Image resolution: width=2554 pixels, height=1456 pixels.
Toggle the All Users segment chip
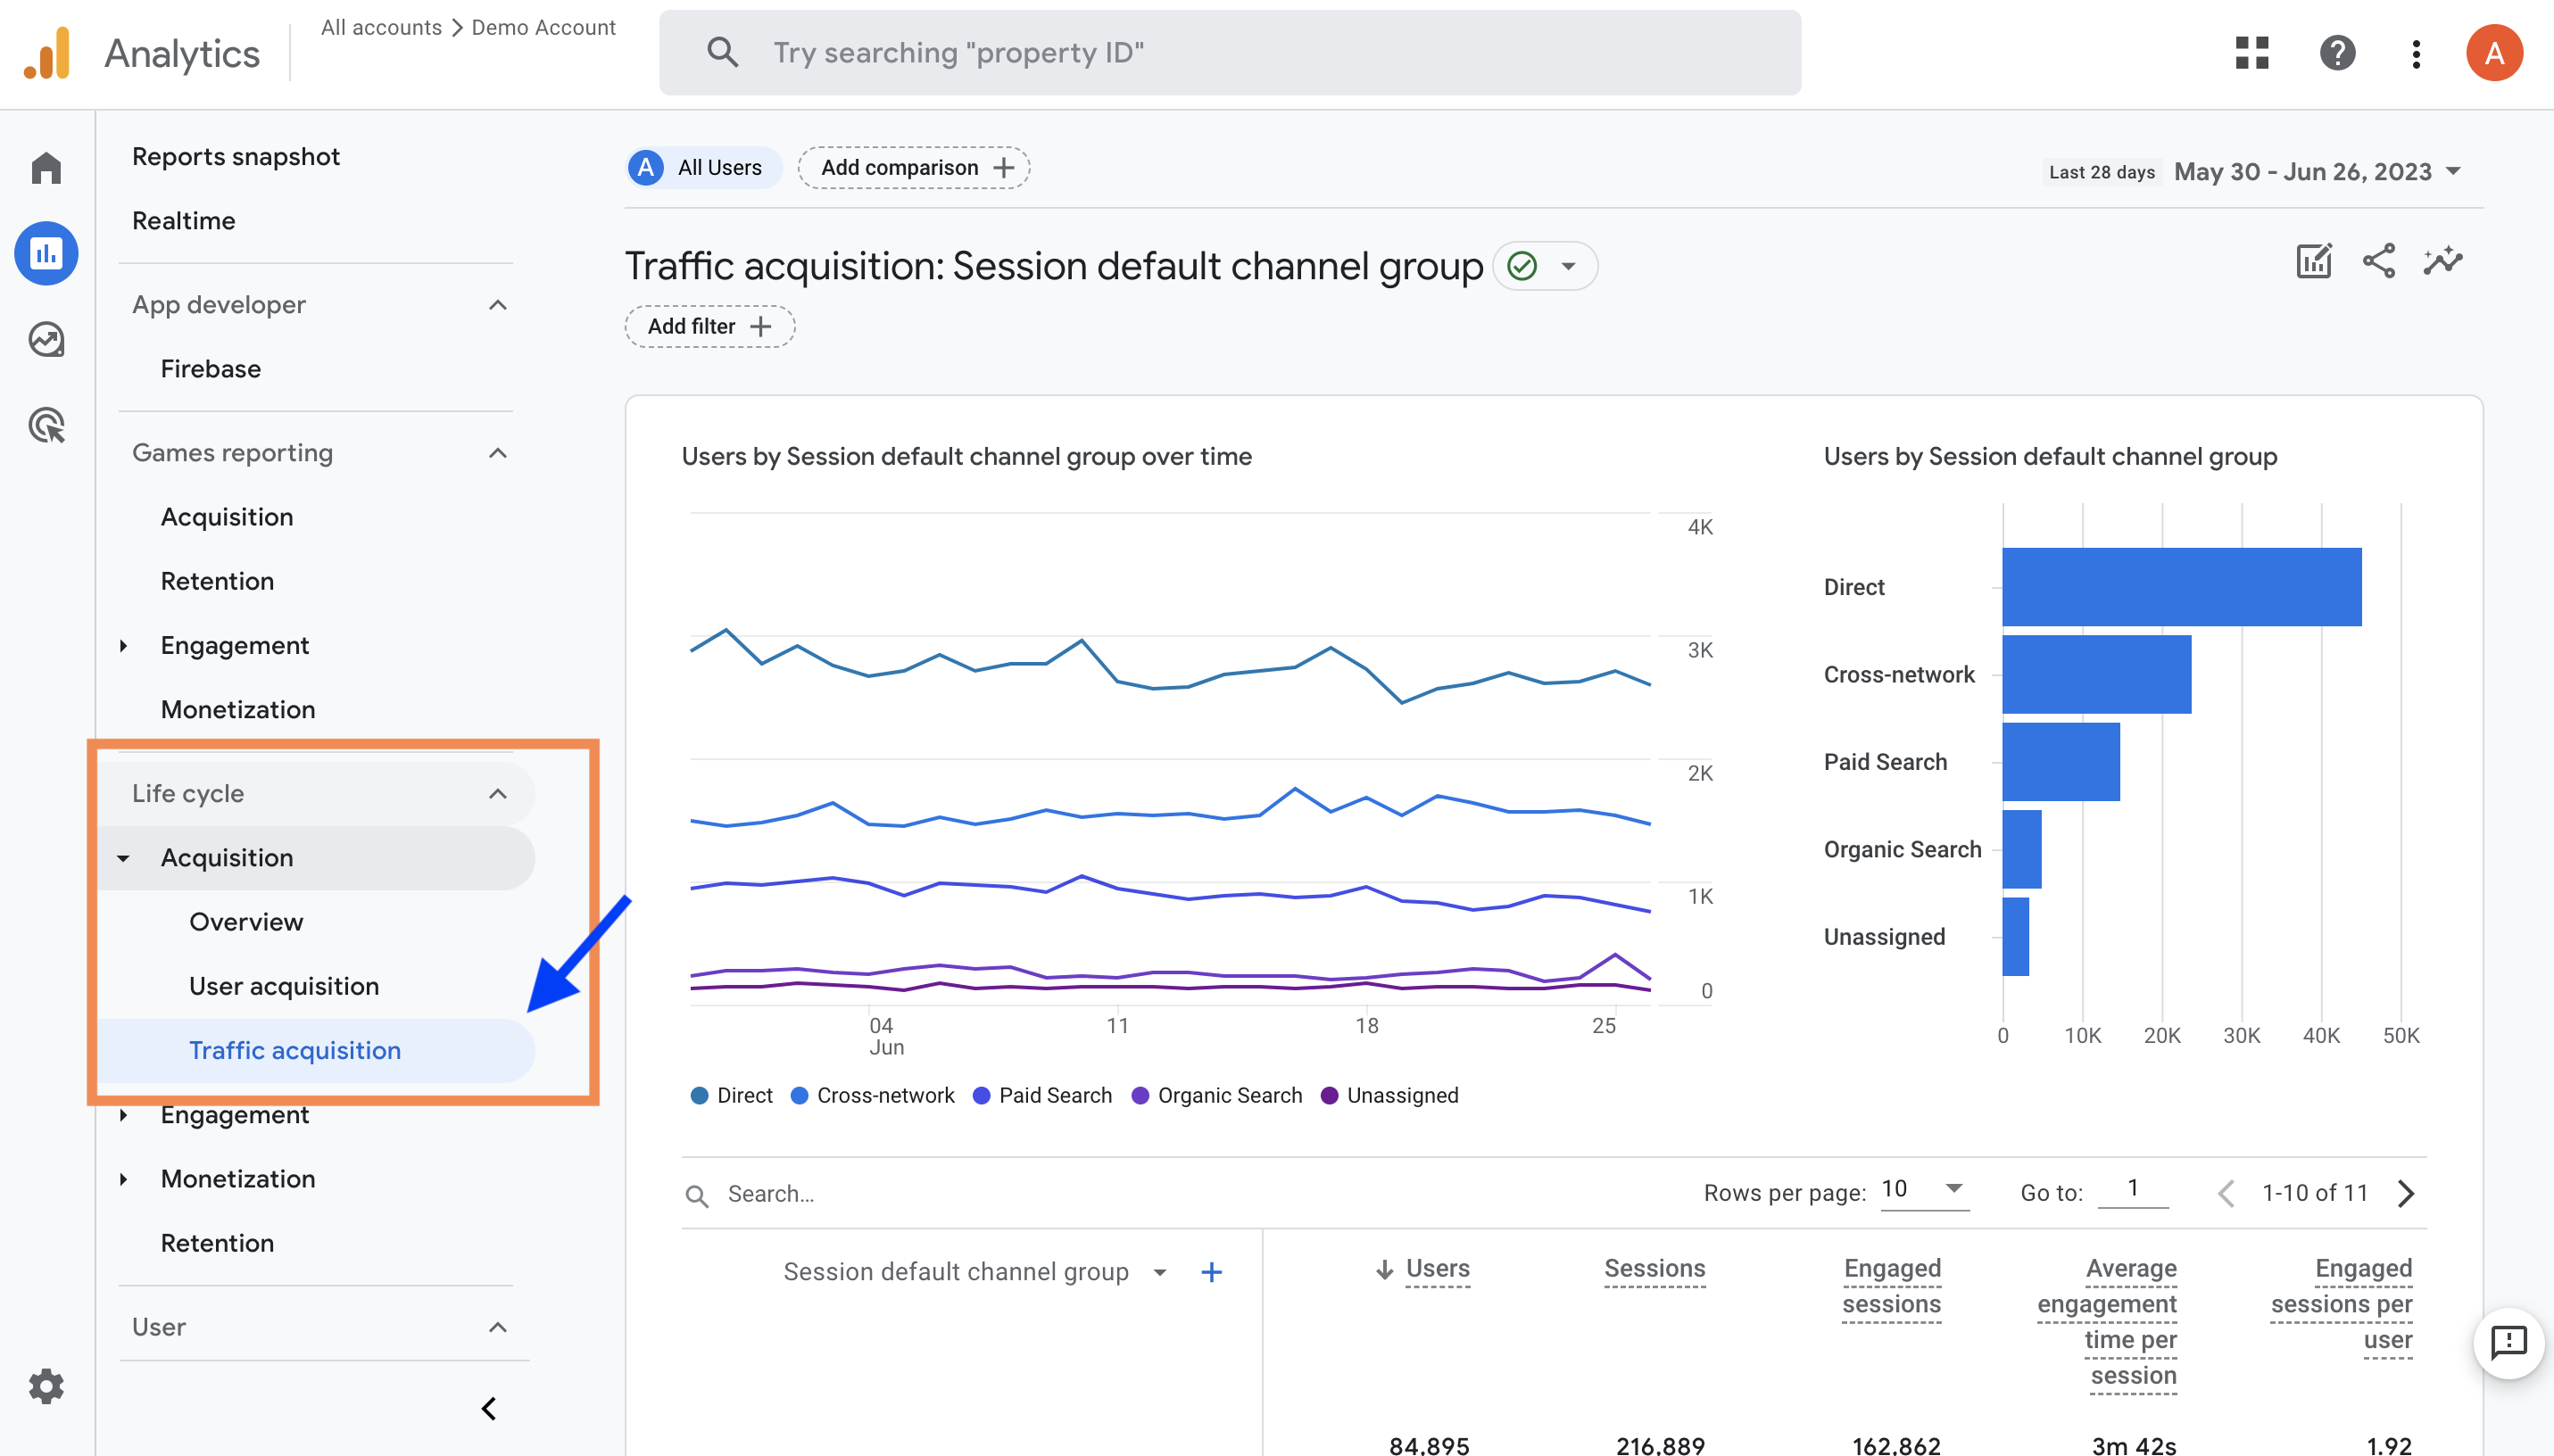700,167
